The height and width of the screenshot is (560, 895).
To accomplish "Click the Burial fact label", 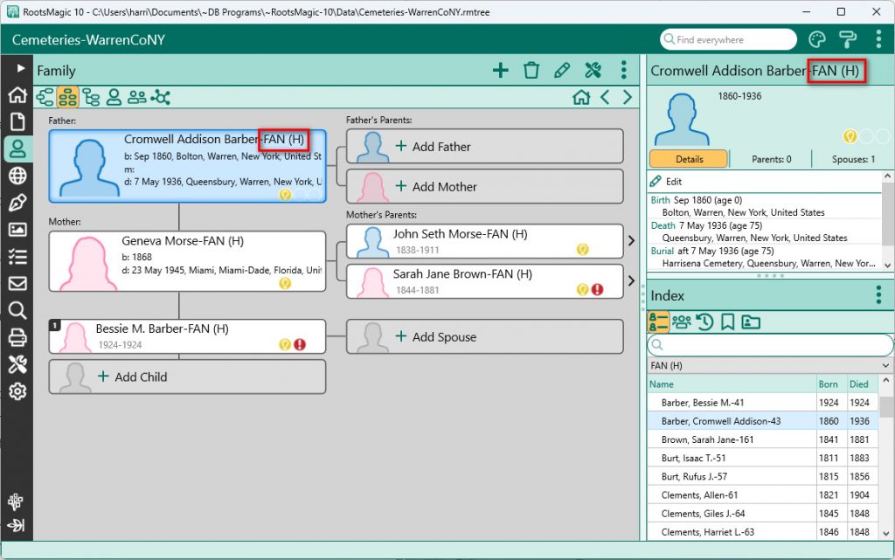I will point(663,251).
